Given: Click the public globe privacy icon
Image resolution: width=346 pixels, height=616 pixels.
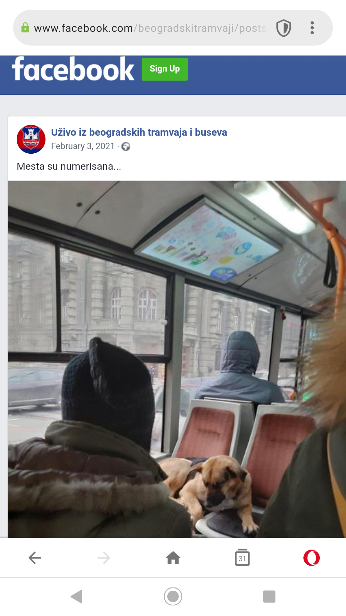Looking at the screenshot, I should click(126, 147).
